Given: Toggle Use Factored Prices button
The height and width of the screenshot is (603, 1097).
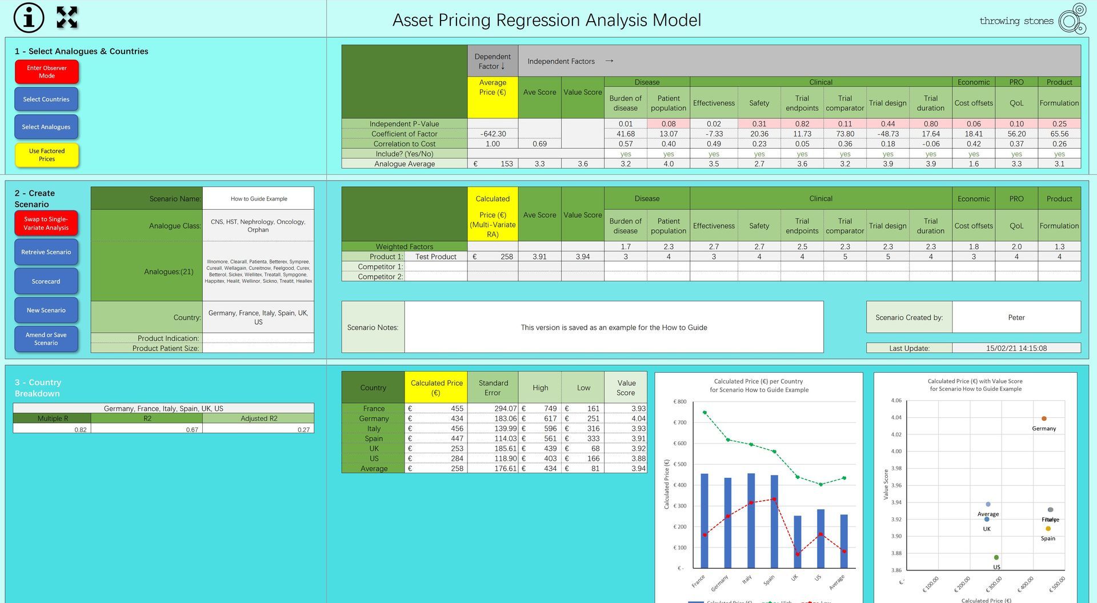Looking at the screenshot, I should tap(47, 155).
